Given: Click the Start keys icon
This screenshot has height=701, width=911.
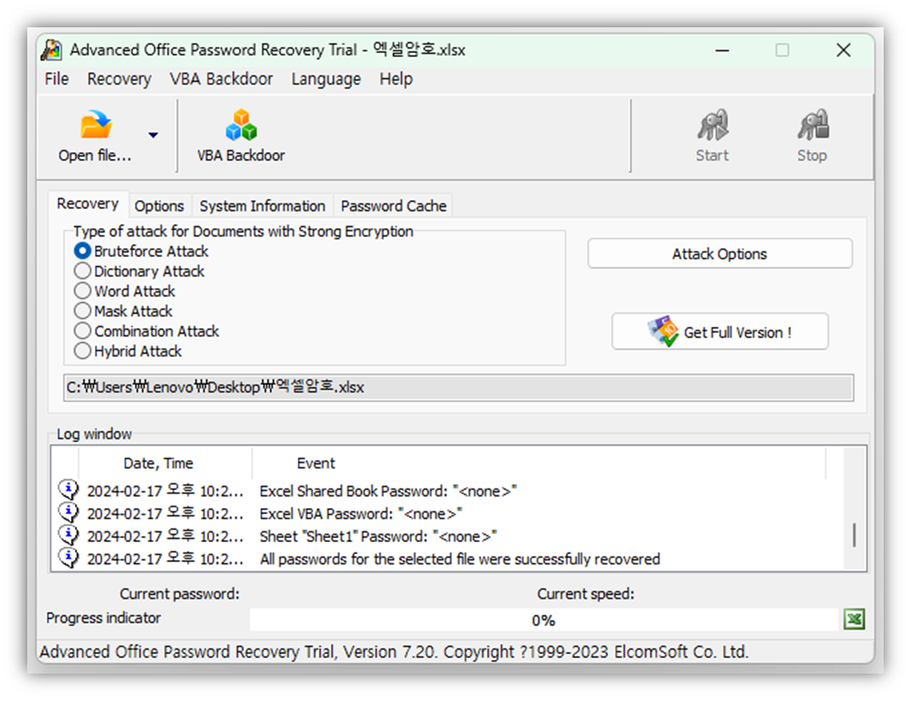Looking at the screenshot, I should coord(712,126).
